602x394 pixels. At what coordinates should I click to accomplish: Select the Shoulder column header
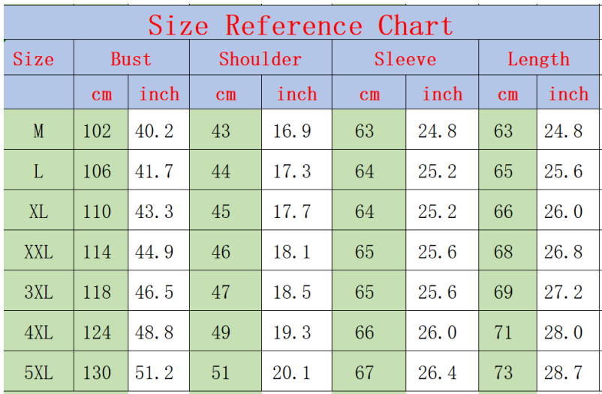pyautogui.click(x=260, y=58)
